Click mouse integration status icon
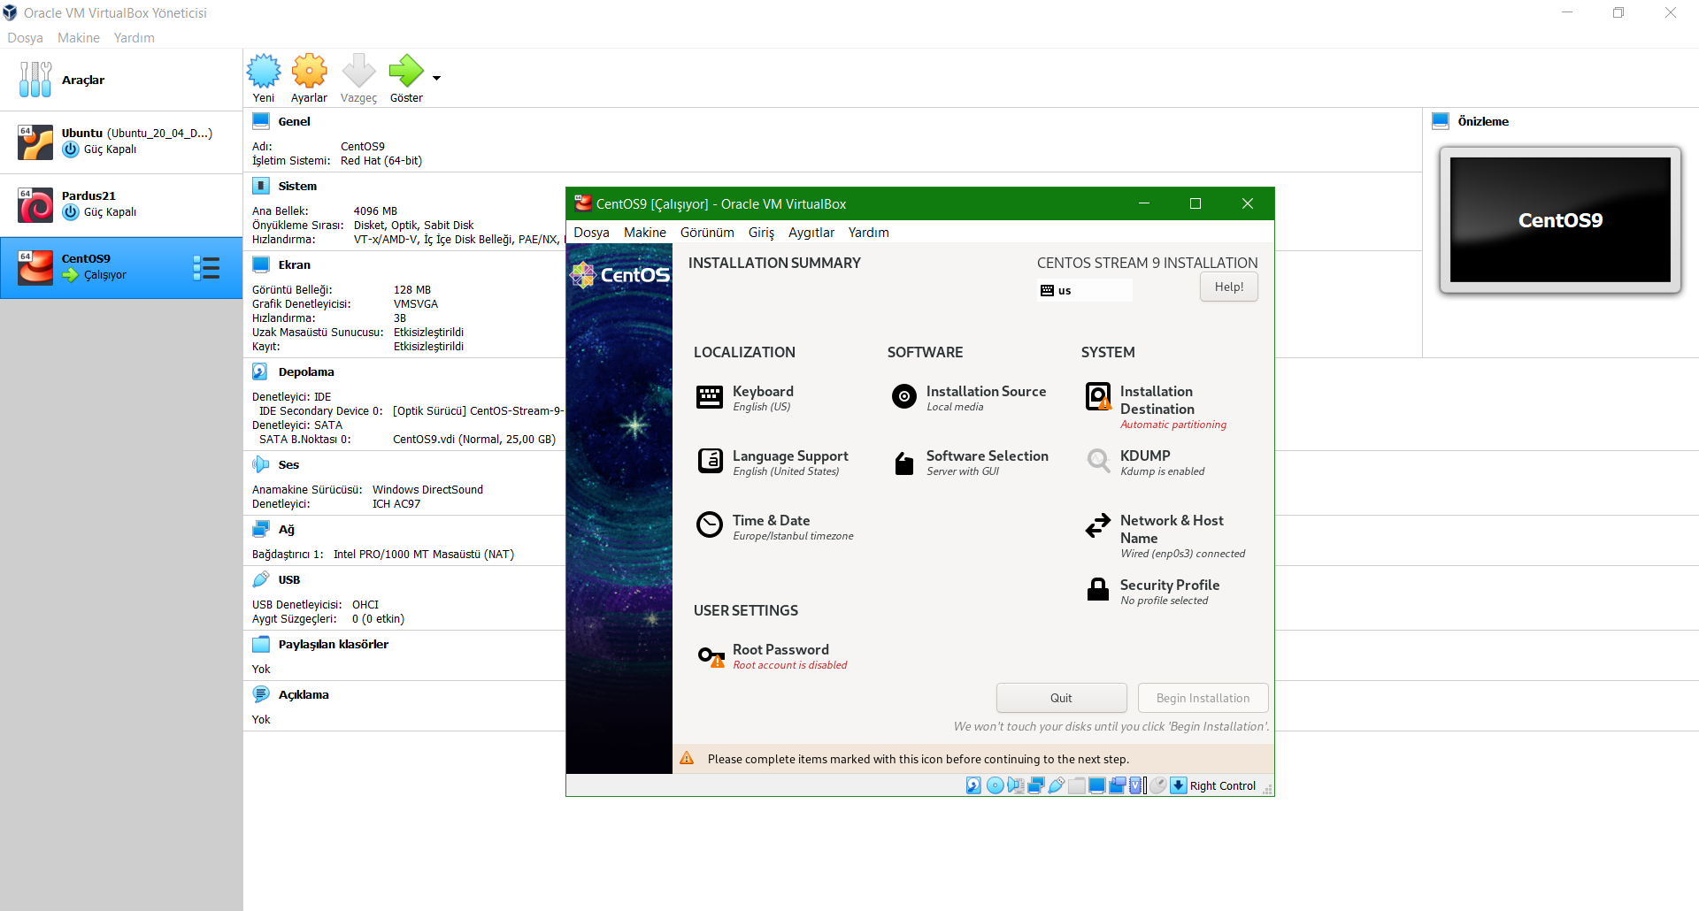Screen dimensions: 1699x911 (x=1158, y=785)
